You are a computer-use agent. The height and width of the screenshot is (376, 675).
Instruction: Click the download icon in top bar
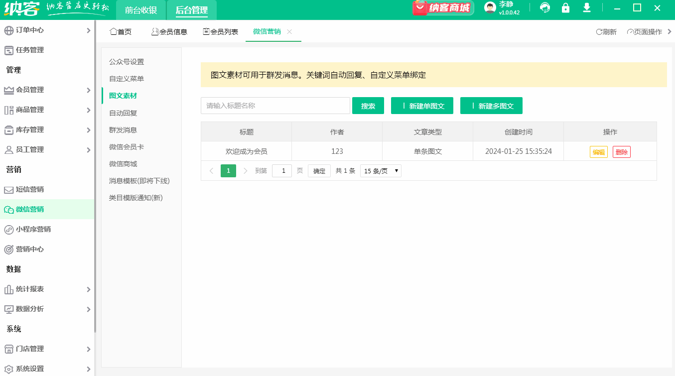587,8
